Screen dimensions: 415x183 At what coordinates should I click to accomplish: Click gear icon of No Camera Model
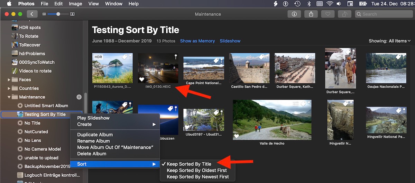tap(20, 149)
